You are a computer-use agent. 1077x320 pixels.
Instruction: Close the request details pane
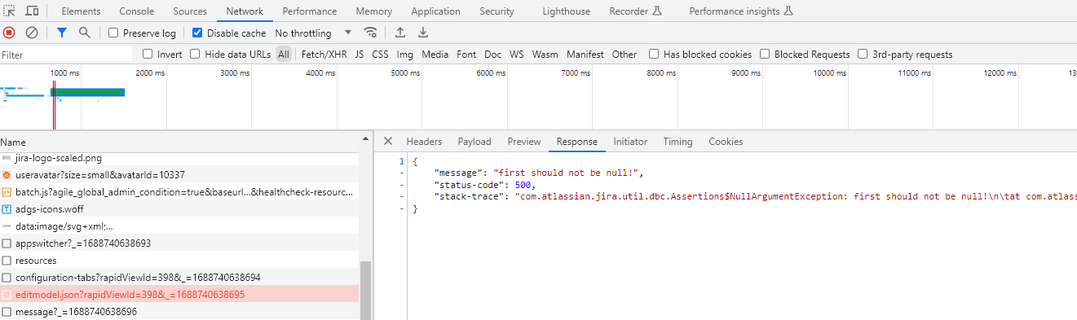(x=388, y=141)
